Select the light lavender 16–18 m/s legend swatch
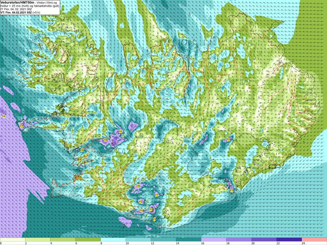Viewport: 327px width, 245px height. coord(214,240)
